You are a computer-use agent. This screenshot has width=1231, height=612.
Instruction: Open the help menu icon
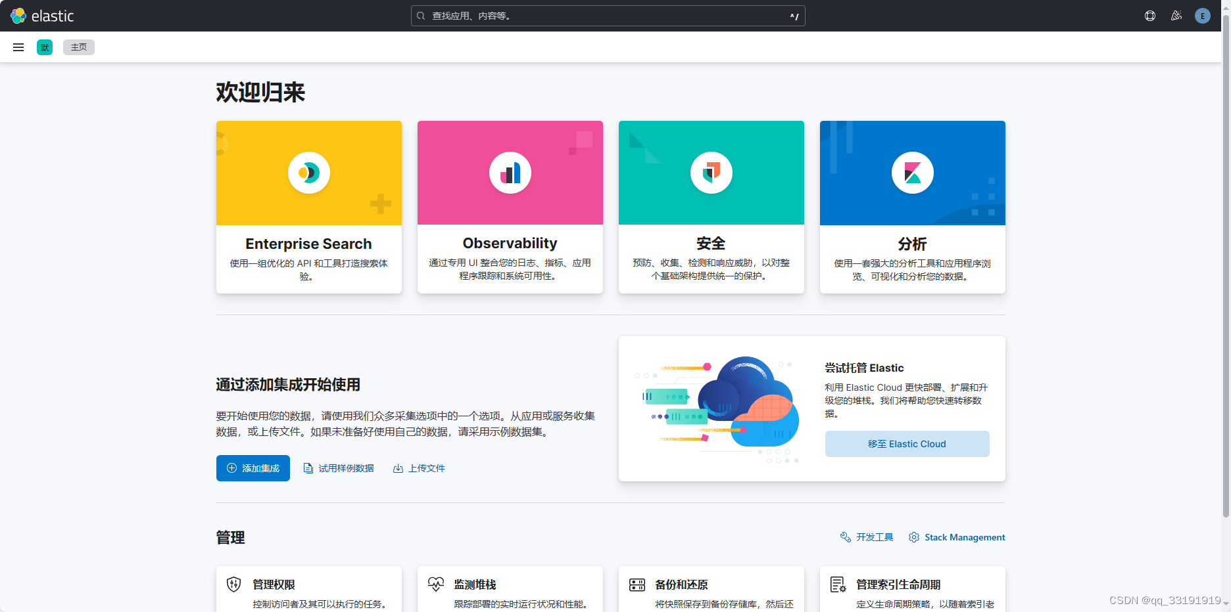1150,15
